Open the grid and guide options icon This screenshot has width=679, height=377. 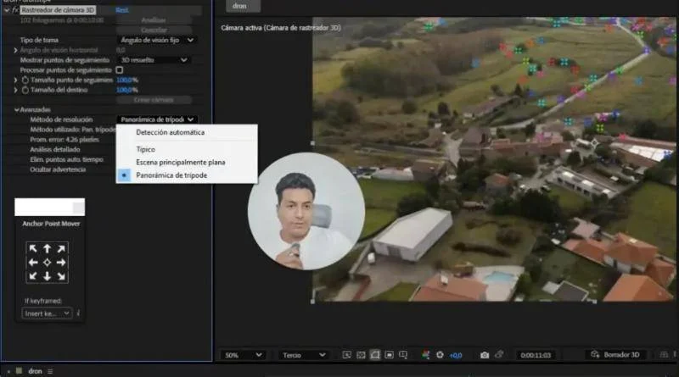[403, 355]
